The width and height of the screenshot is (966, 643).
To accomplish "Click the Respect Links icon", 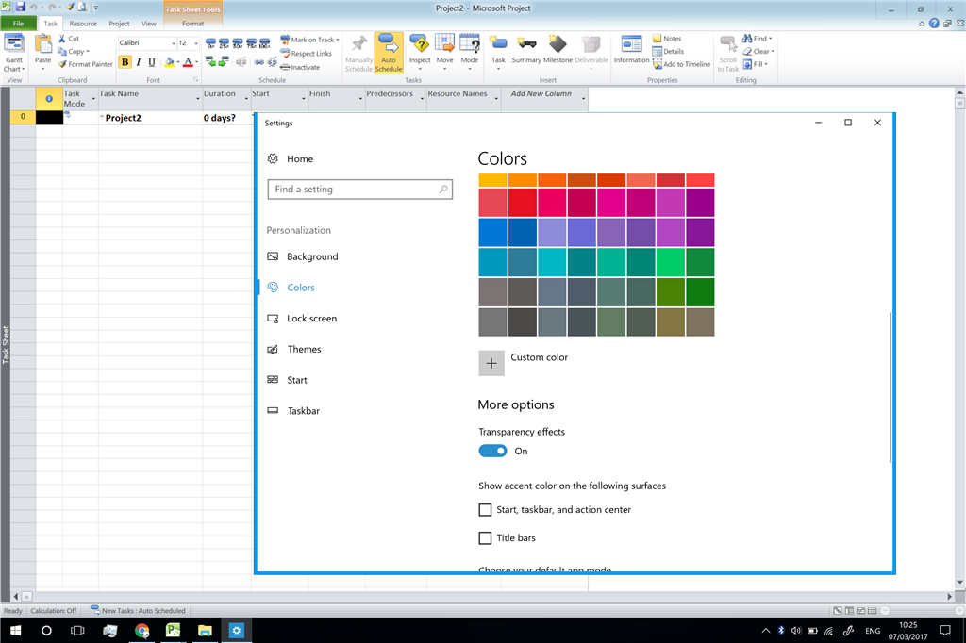I will [x=285, y=54].
